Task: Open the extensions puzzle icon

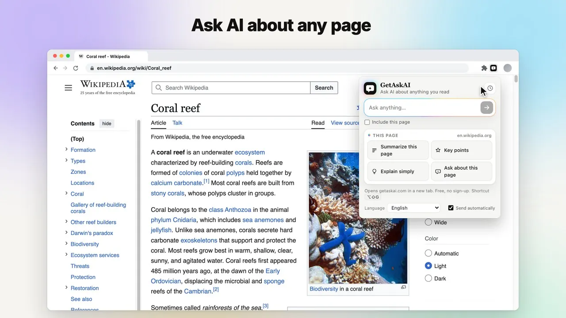Action: [484, 68]
